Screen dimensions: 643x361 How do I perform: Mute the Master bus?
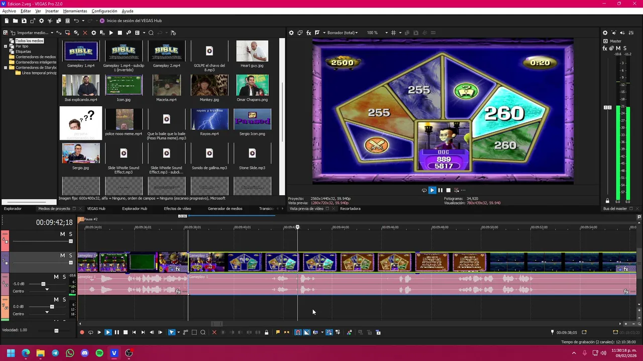[x=618, y=48]
